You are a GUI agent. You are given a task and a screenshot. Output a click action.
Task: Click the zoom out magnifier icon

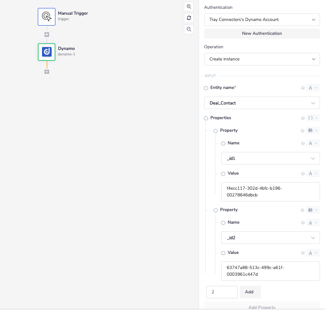coord(189,29)
